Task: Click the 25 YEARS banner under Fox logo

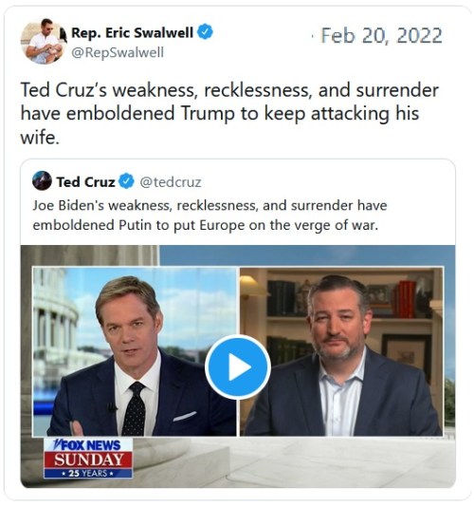Action: (88, 474)
